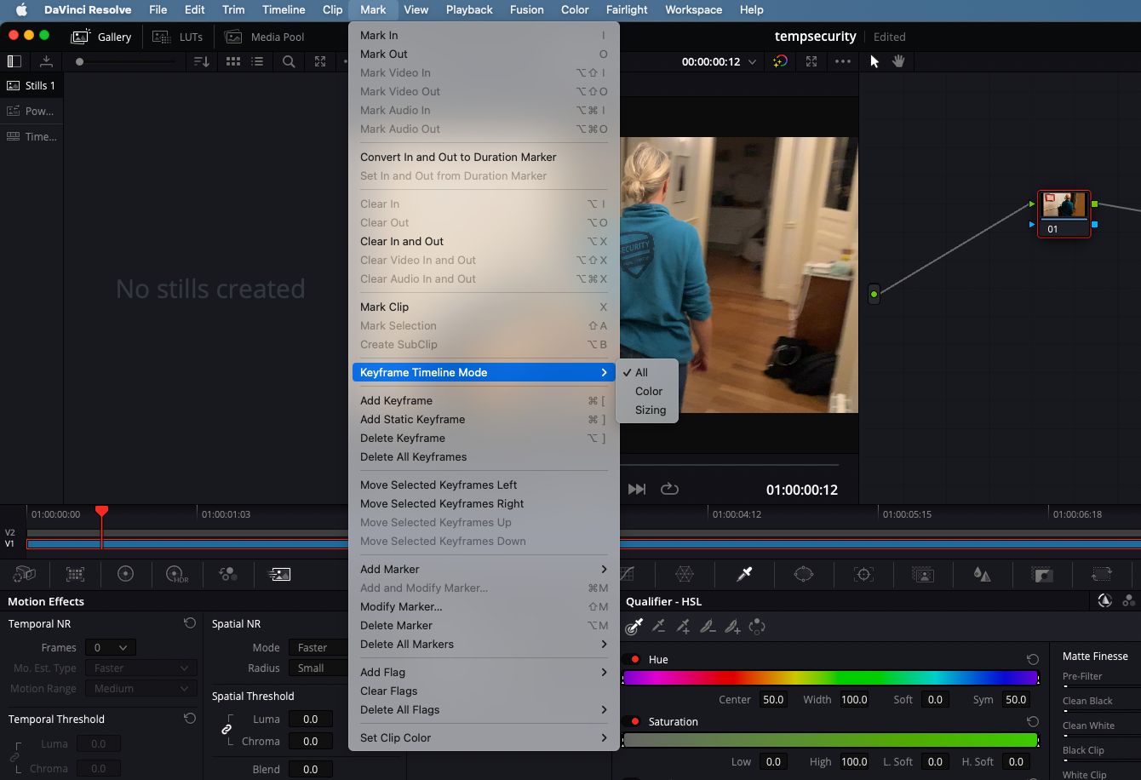
Task: Open the Color Wheels palette icon
Action: click(x=126, y=574)
